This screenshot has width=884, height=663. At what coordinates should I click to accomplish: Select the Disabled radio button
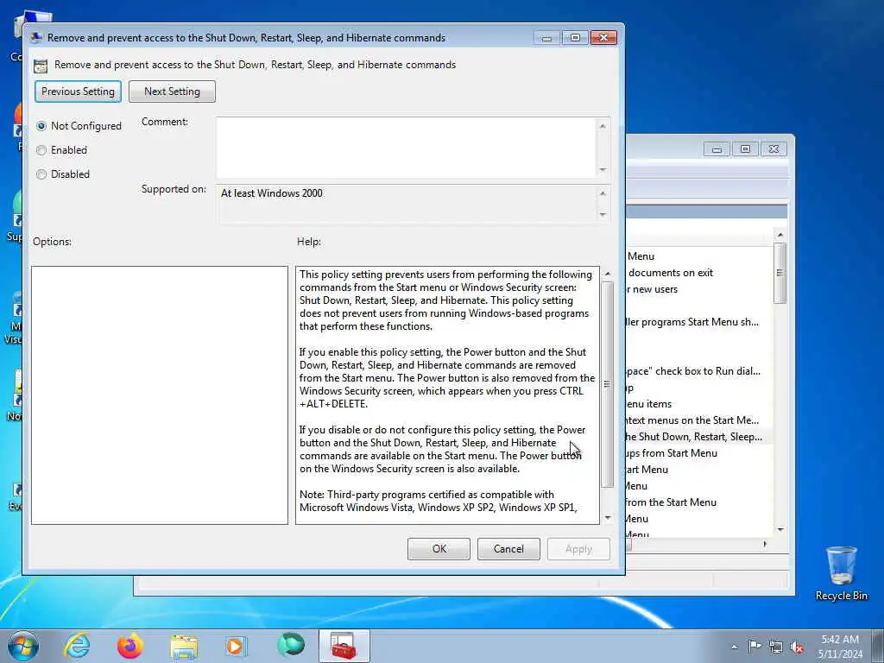[x=41, y=174]
